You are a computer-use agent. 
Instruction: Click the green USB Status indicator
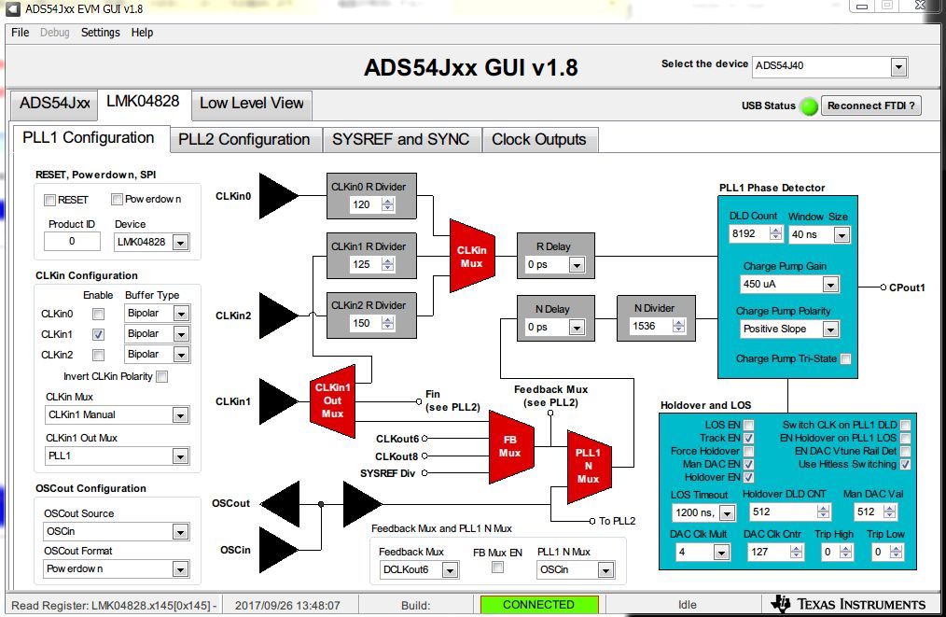[809, 106]
